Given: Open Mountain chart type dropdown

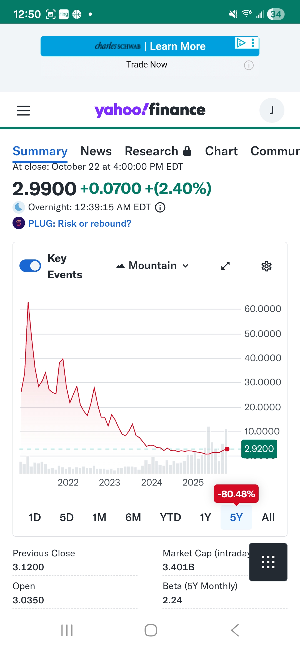Looking at the screenshot, I should [152, 266].
